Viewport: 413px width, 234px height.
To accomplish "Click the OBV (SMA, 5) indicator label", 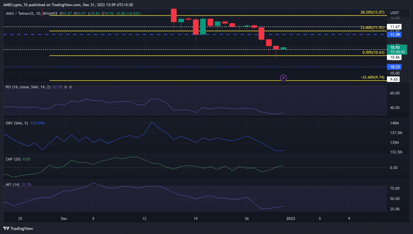I will click(x=17, y=123).
